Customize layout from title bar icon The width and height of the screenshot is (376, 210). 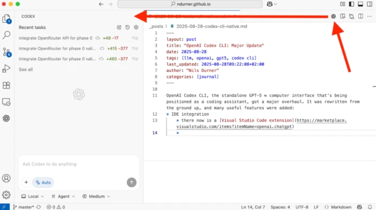pos(343,4)
